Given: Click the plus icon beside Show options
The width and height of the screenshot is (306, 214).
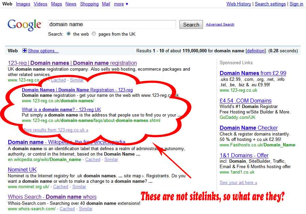Looking at the screenshot, I should click(x=25, y=51).
